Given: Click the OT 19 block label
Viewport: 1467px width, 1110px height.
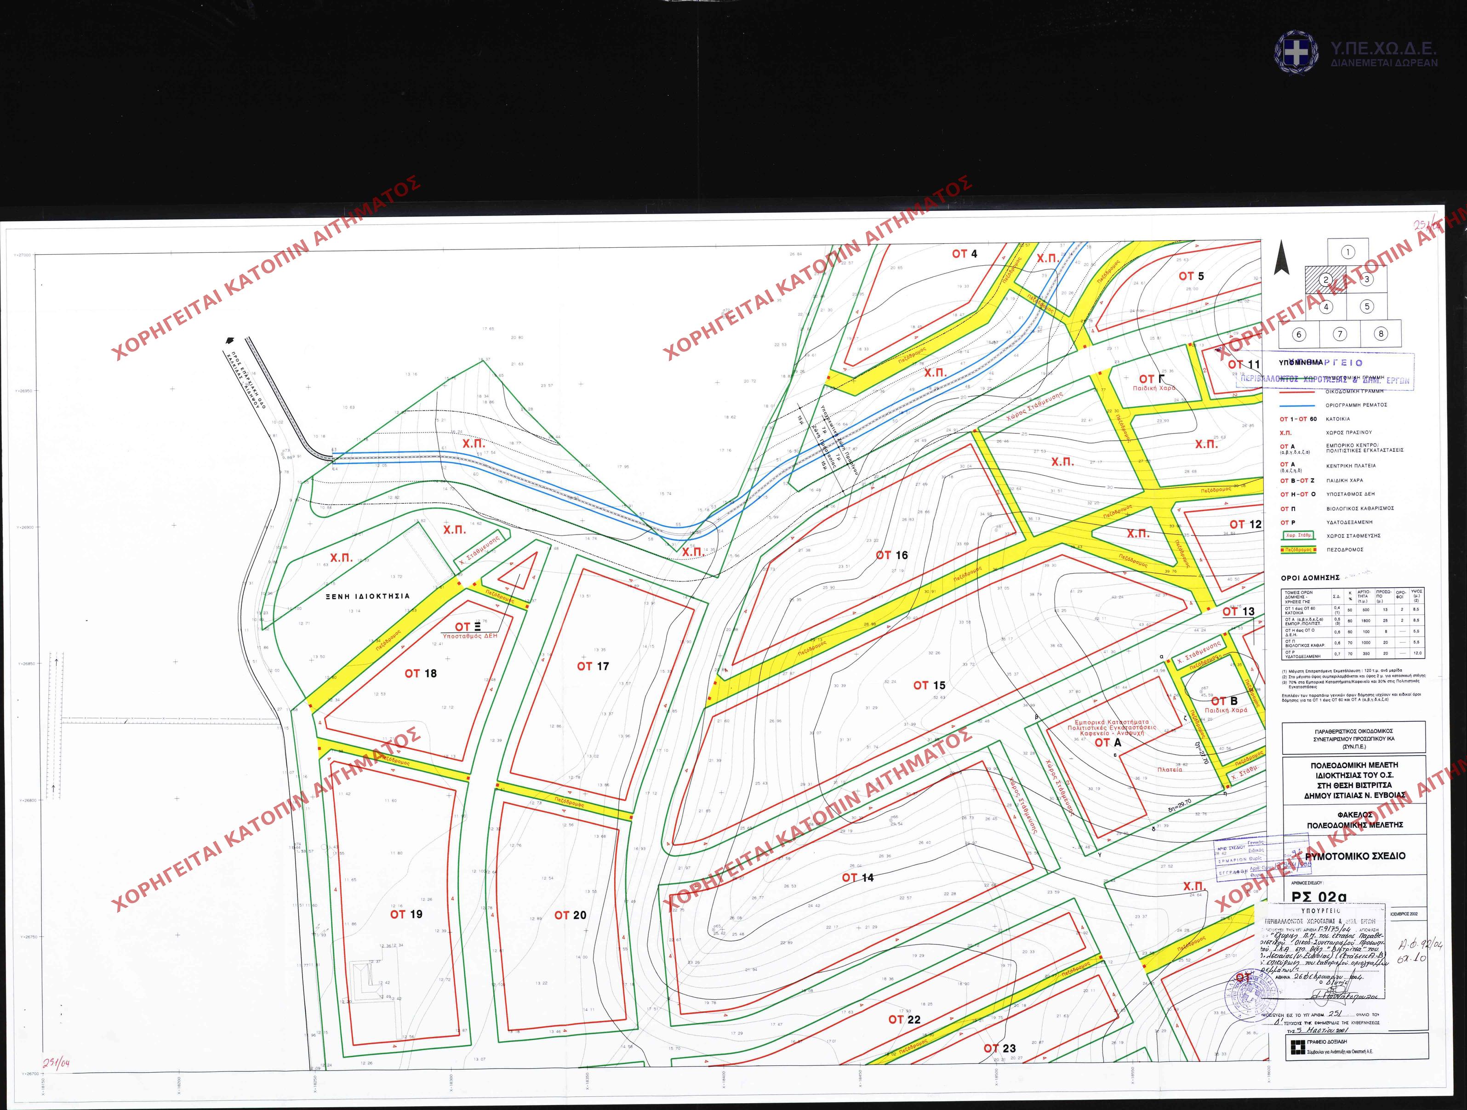Looking at the screenshot, I should tap(406, 914).
